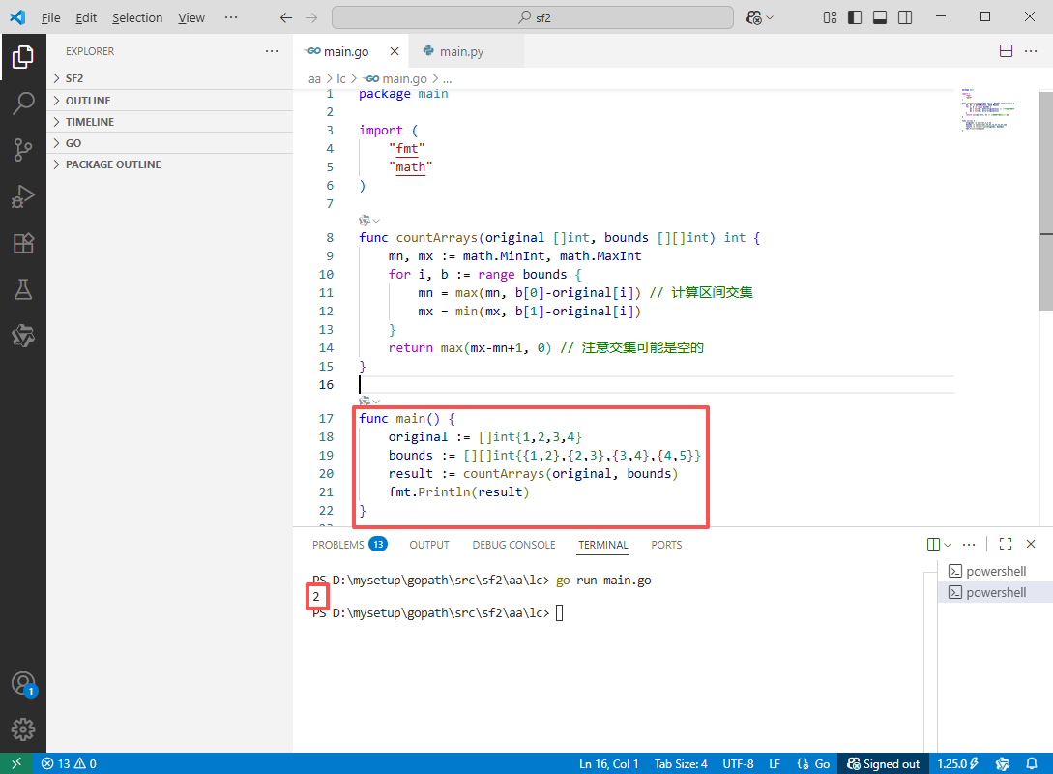Image resolution: width=1053 pixels, height=774 pixels.
Task: Open Source Control view
Action: tap(23, 150)
